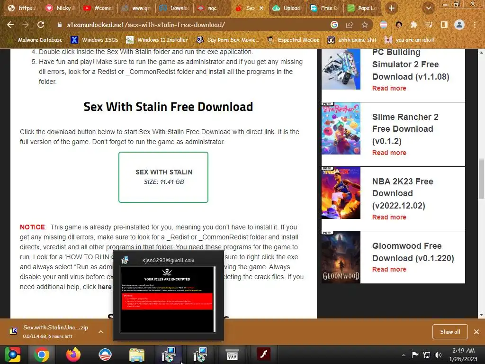Open the Gloomwood cover thumbnail
The width and height of the screenshot is (485, 364).
(x=341, y=257)
